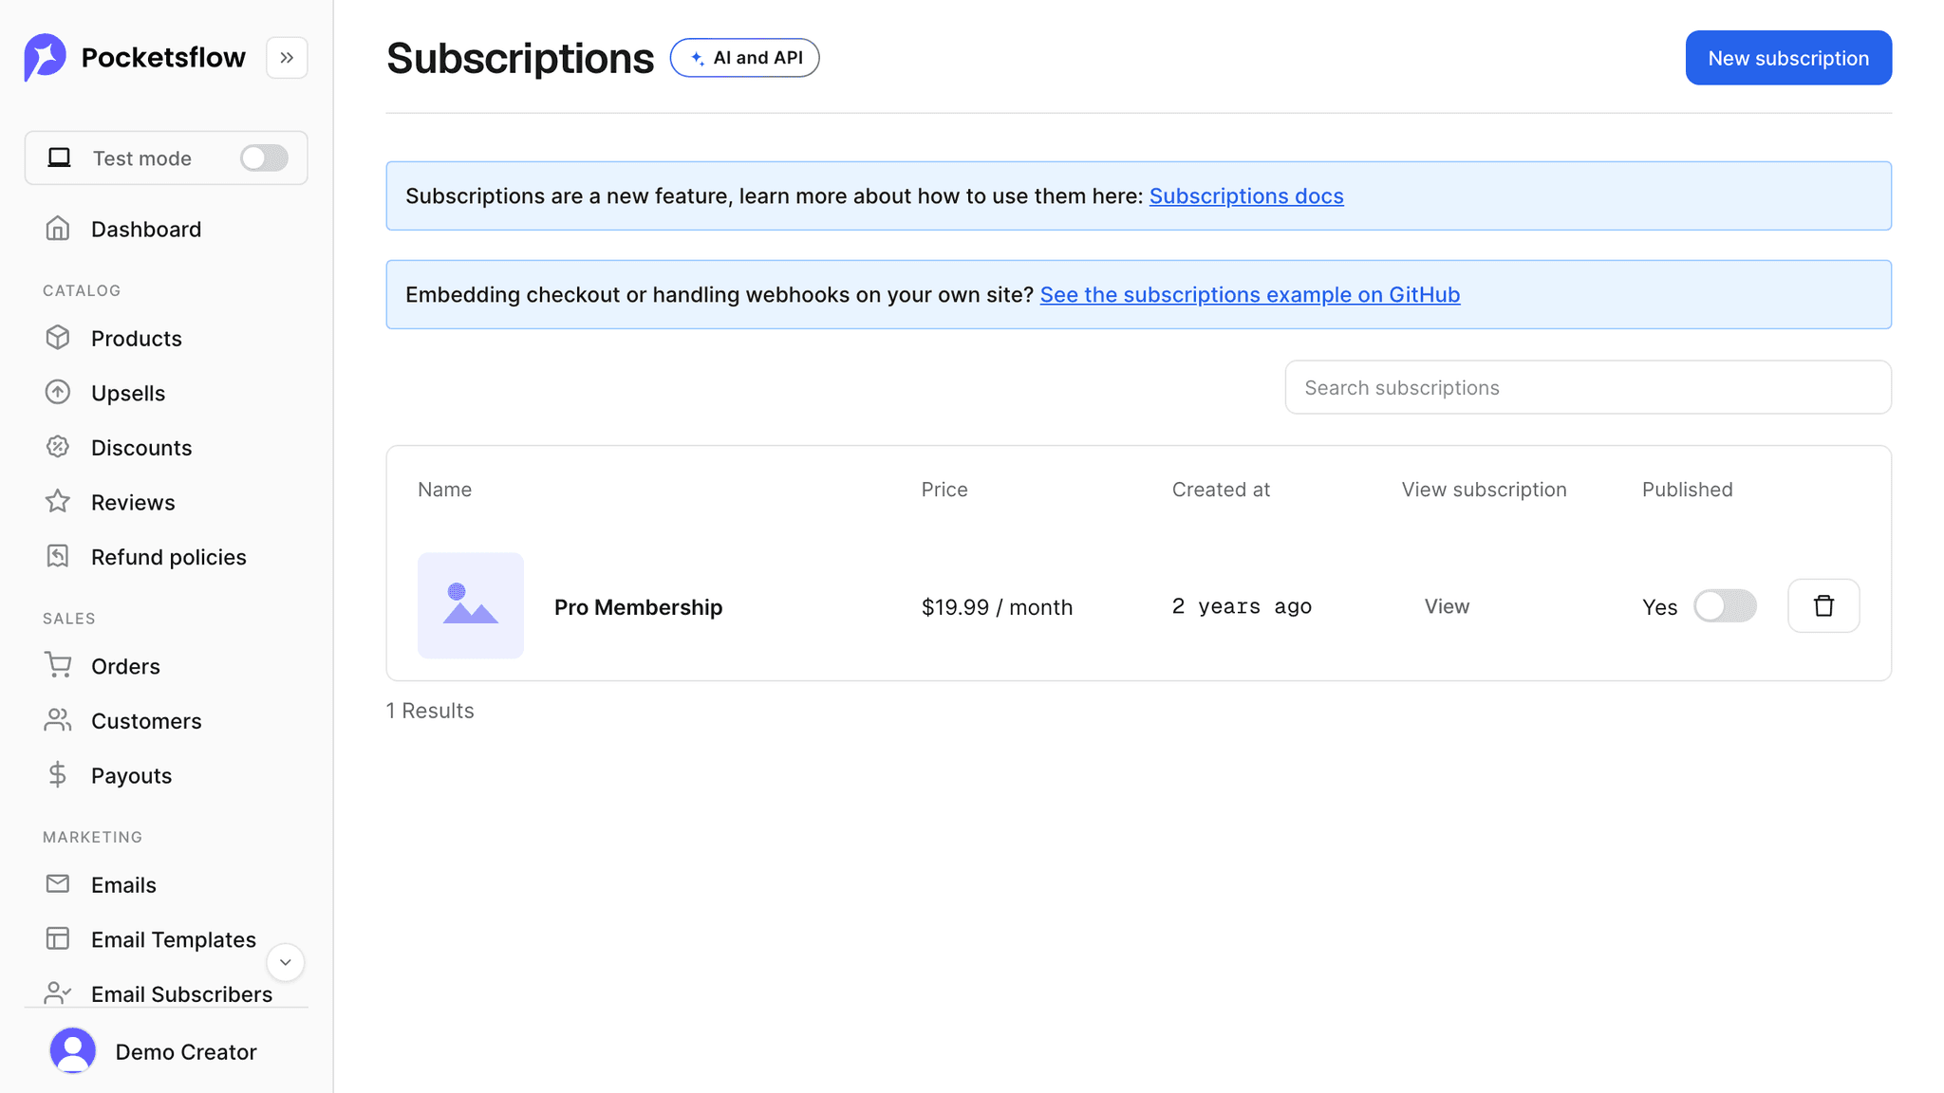Viewport: 1944px width, 1093px height.
Task: Click the Published column header
Action: click(x=1688, y=490)
